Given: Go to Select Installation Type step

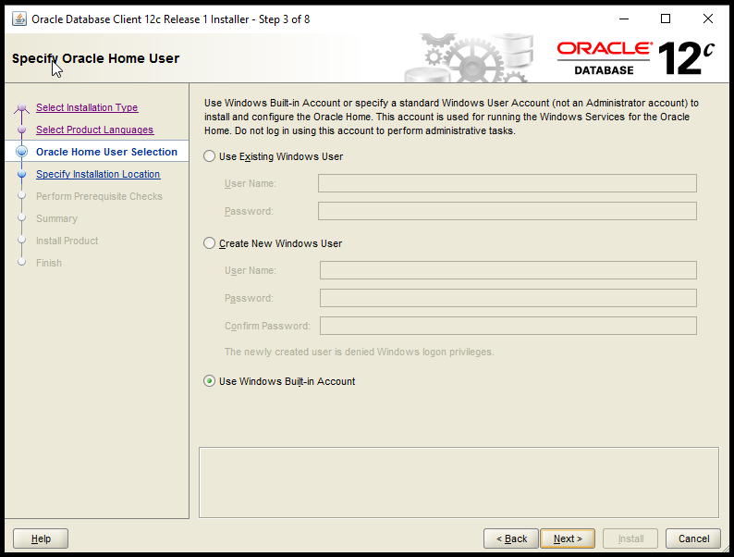Looking at the screenshot, I should 87,107.
